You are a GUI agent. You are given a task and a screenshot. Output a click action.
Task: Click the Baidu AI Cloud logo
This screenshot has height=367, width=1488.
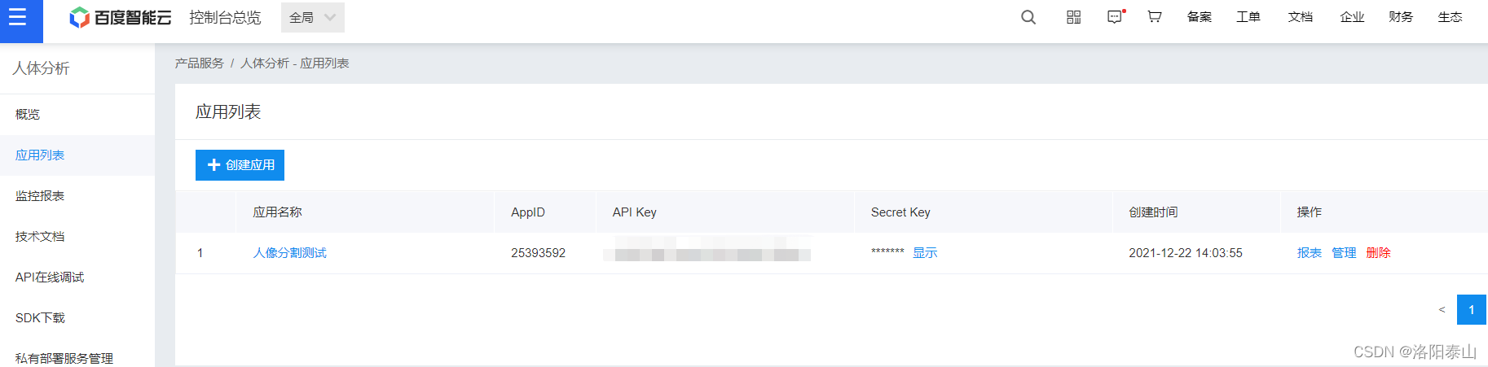121,17
